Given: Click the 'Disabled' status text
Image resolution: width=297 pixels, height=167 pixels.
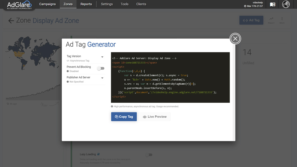Looking at the screenshot, I should (74, 71).
